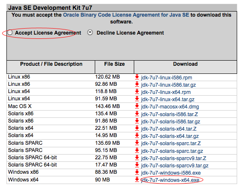Download jdk-7u7-solaris-x64.tar.gz file link
Screen dimensions: 241x190
coord(170,136)
